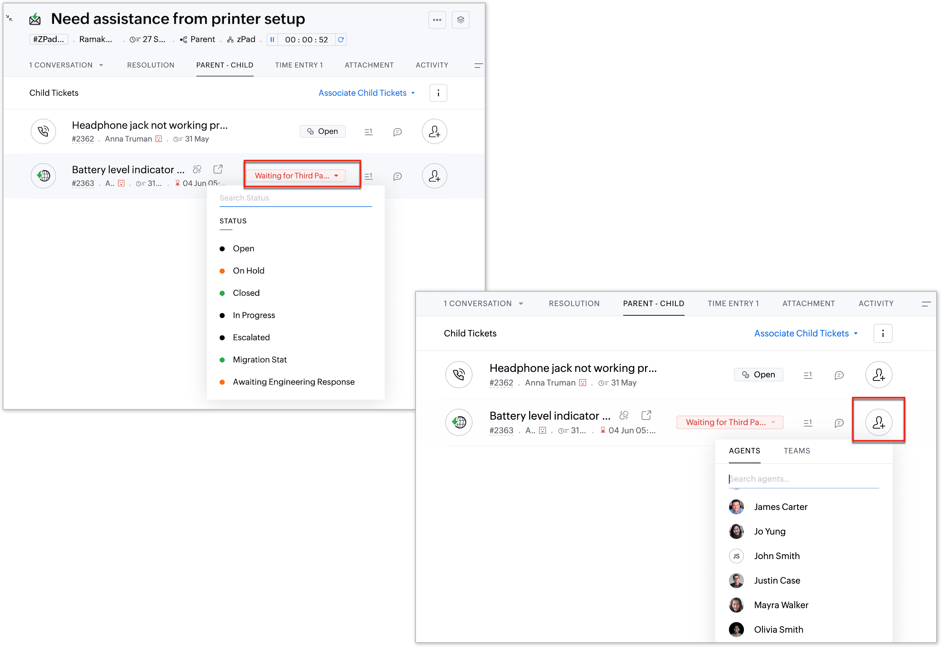Screen dimensions: 941x647
Task: Expand the Associate Child Tickets dropdown
Action: [x=367, y=93]
